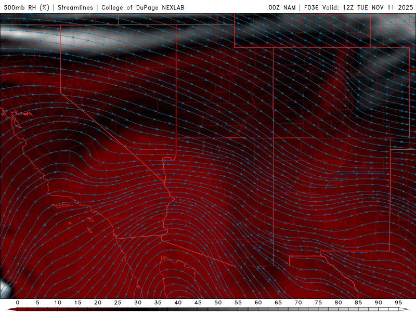Click the "500mb RH (%)" title text

pos(27,7)
